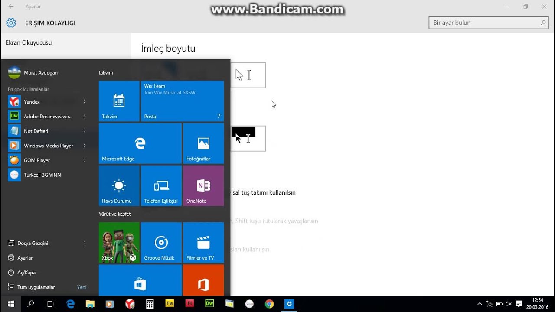Click the Yeni label beside Tüm uygulamalar
Screen dimensions: 555x312
point(82,287)
